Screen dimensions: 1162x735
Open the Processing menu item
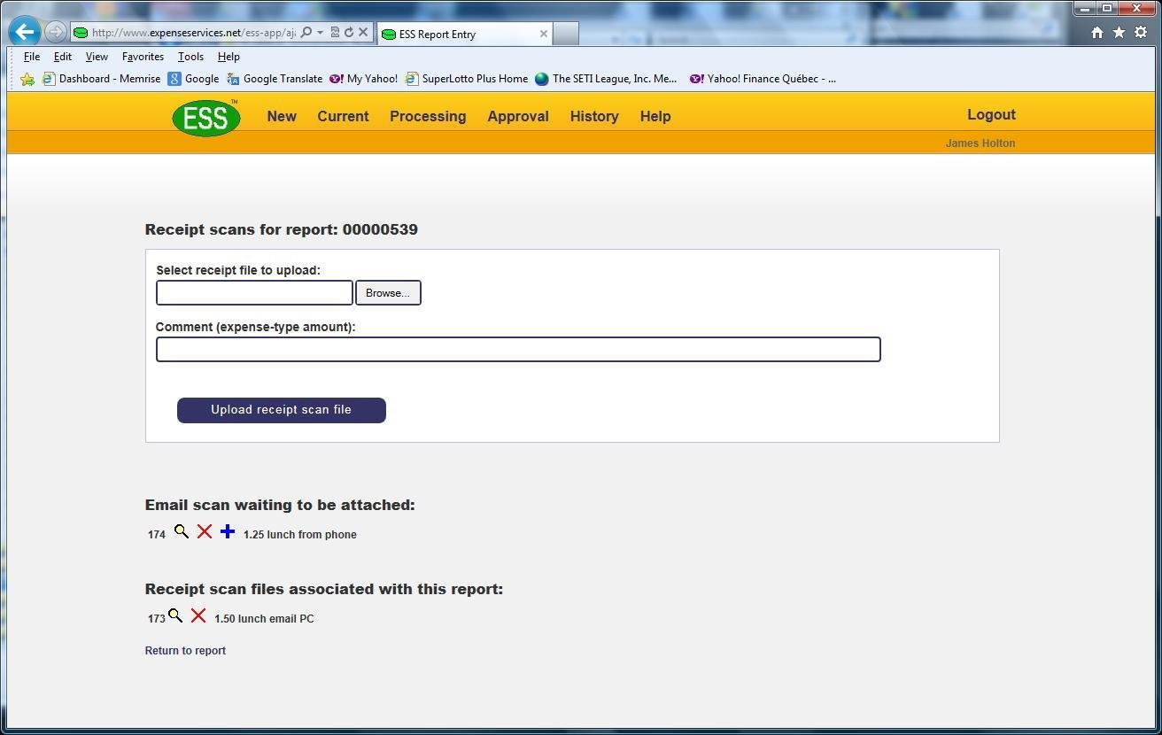pyautogui.click(x=428, y=116)
